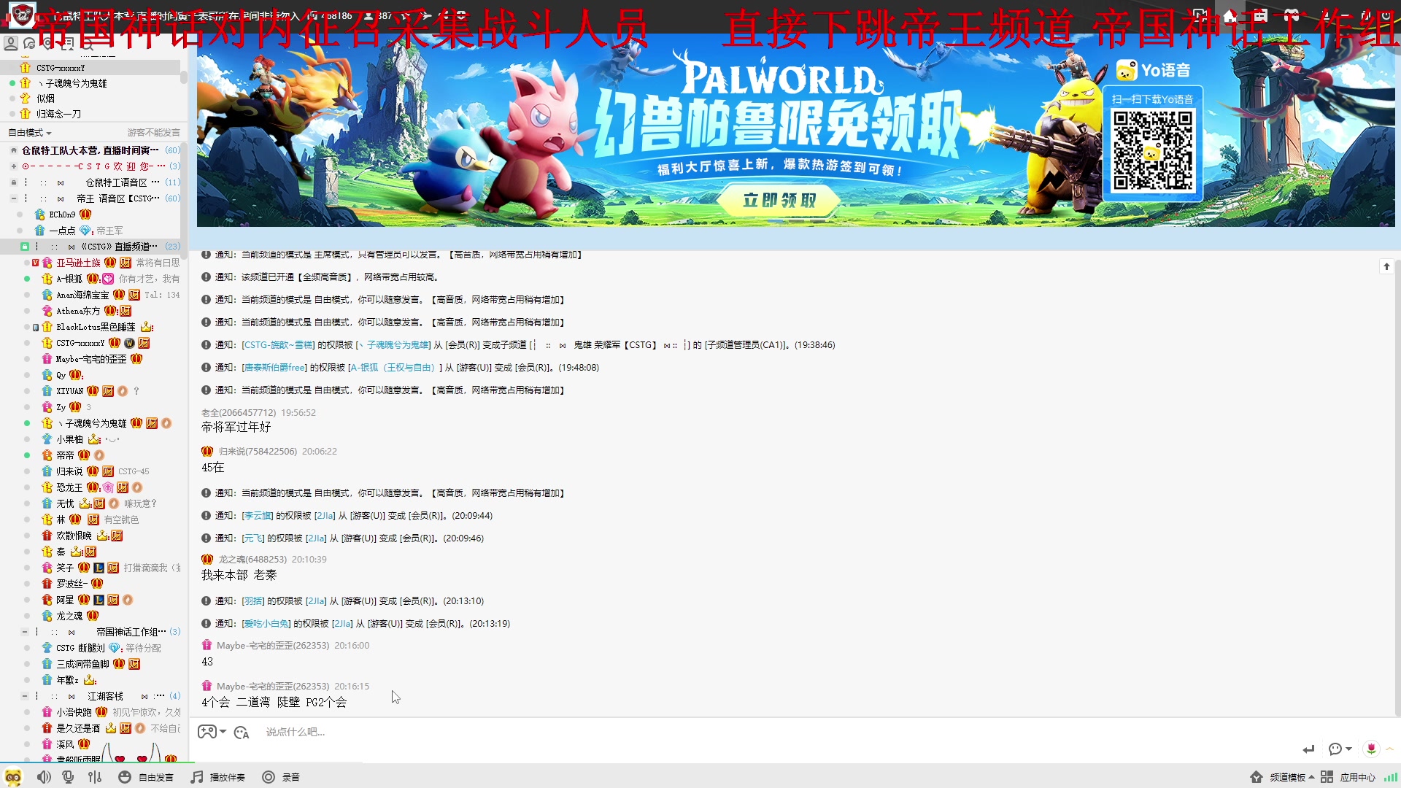Collapse the 帝王 语音区 channel tree
The width and height of the screenshot is (1401, 788).
coord(14,198)
